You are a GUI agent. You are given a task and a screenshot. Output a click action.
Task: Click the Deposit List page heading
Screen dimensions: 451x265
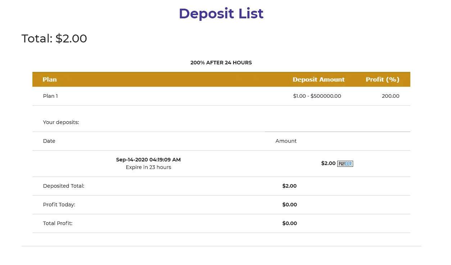(x=221, y=14)
